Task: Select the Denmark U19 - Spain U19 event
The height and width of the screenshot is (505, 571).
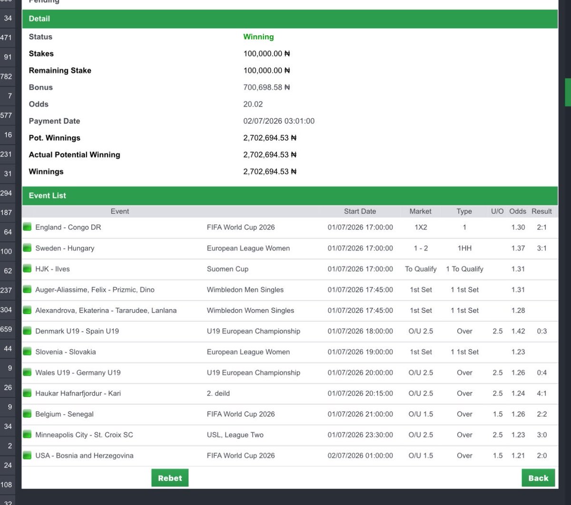Action: [77, 331]
